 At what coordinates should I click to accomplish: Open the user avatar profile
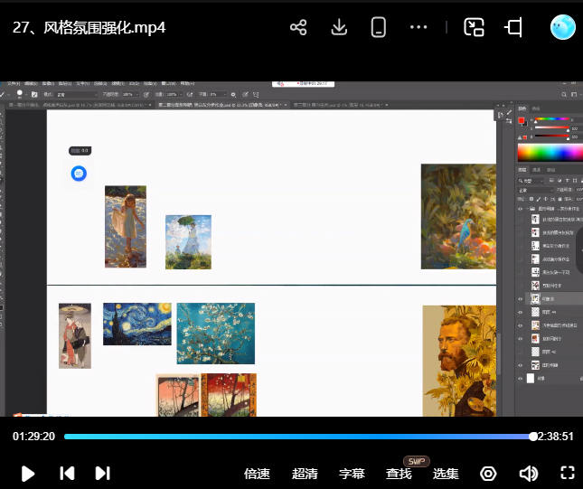pos(563,27)
